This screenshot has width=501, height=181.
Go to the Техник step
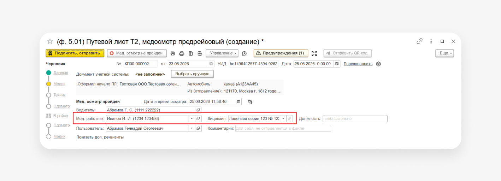59,95
